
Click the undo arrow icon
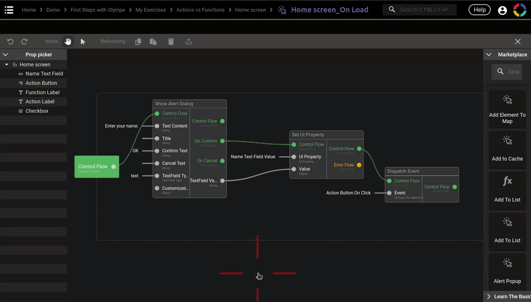click(x=10, y=42)
